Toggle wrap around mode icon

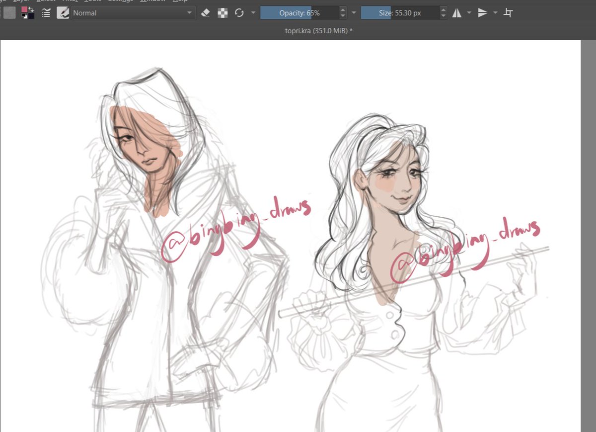pyautogui.click(x=508, y=13)
